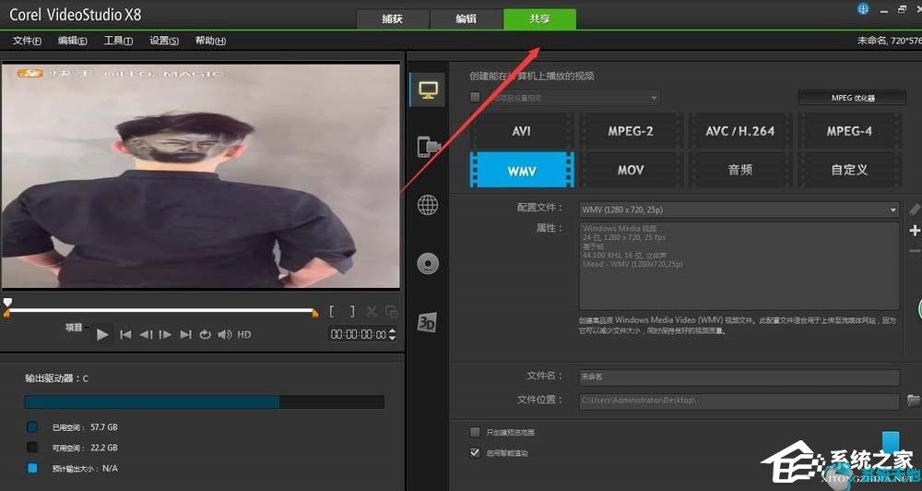Click the 已用空间 57.7 GB entry
Viewport: 922px width, 491px height.
pyautogui.click(x=85, y=427)
